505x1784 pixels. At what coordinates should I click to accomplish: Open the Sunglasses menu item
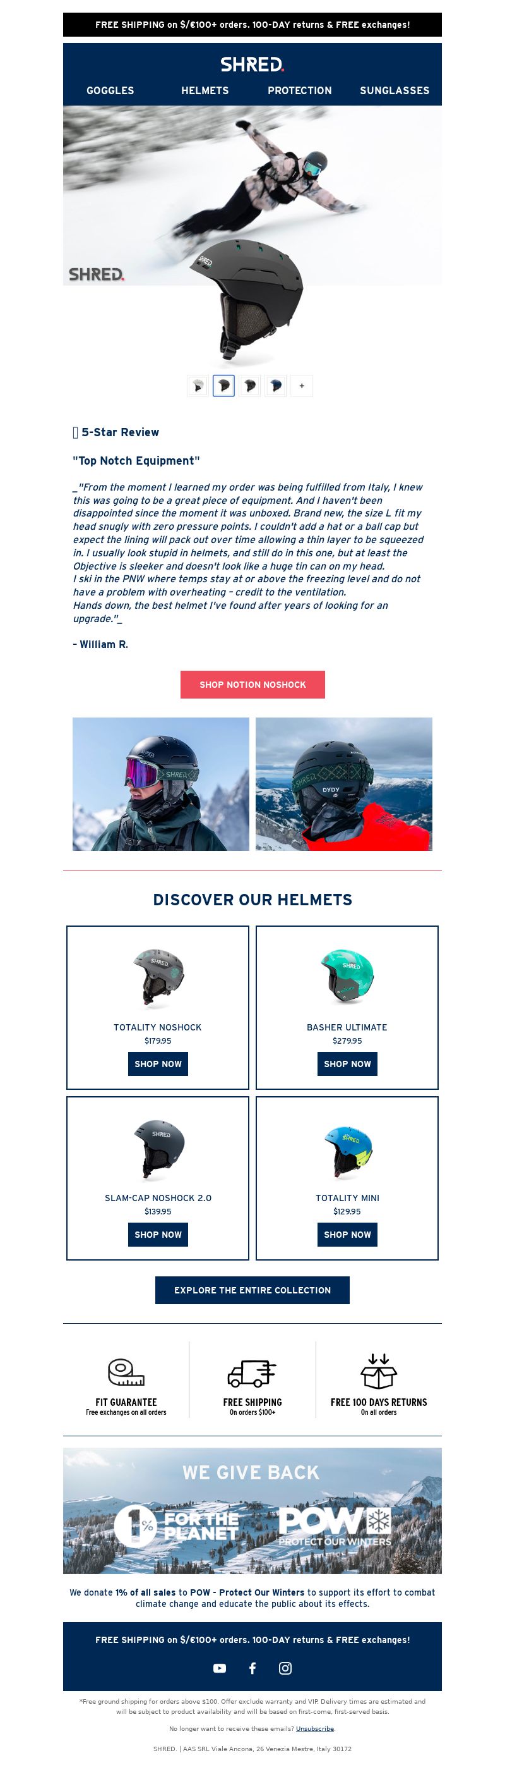[x=395, y=91]
